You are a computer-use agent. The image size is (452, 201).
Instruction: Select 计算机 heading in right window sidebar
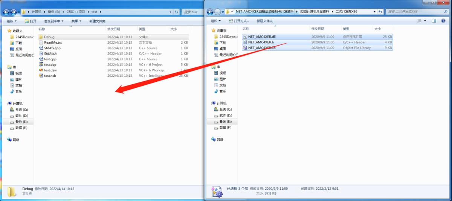pyautogui.click(x=221, y=103)
